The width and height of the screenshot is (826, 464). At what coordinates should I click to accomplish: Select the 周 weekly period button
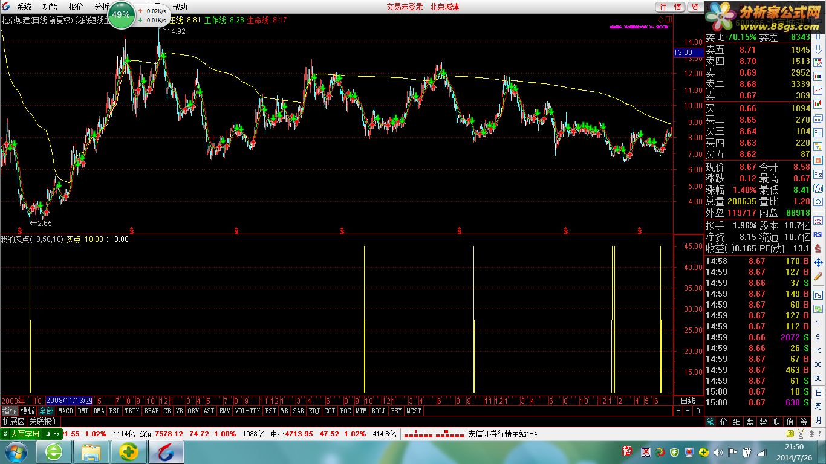(x=818, y=405)
